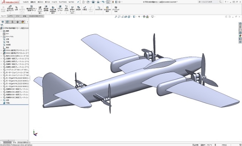Expand the アノテート アイテム folder
242x146 pixels.
tap(1, 37)
